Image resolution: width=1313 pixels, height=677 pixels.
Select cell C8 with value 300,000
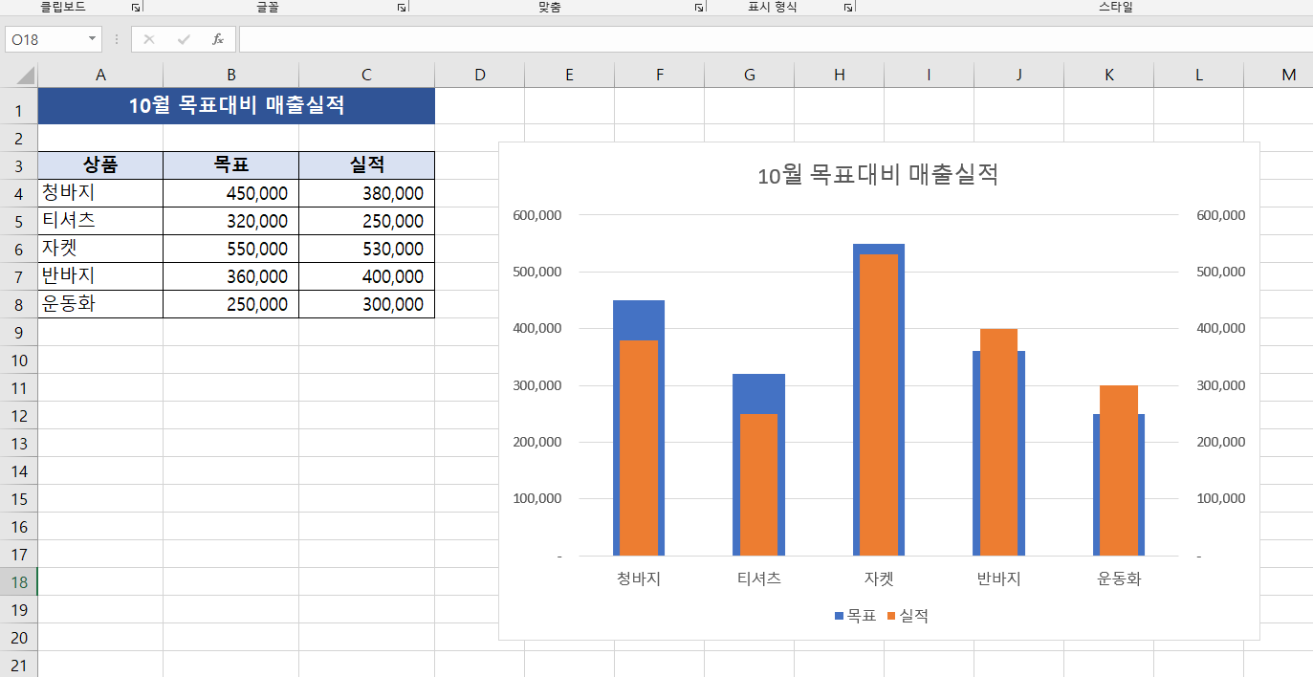366,304
